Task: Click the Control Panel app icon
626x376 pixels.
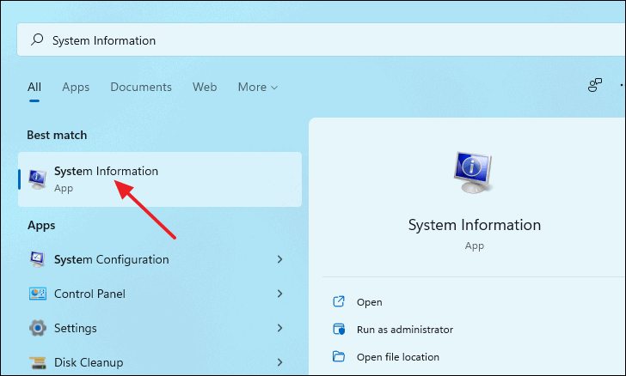Action: click(38, 294)
